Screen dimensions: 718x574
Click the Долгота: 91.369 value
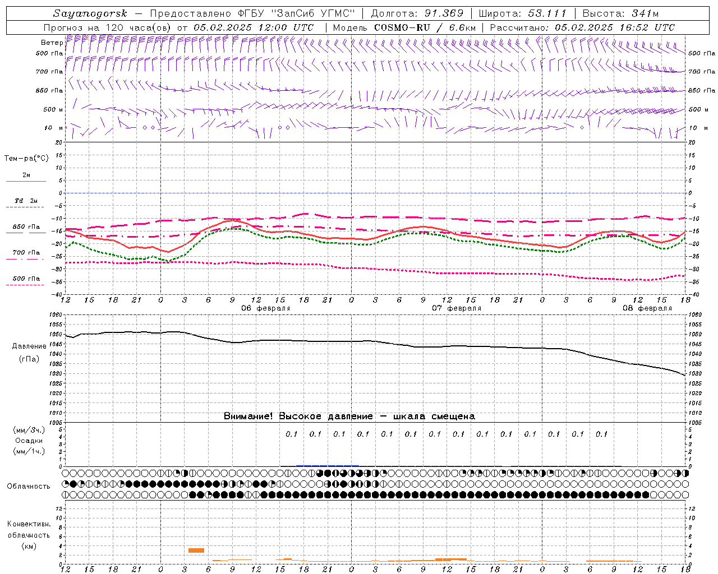tap(417, 13)
